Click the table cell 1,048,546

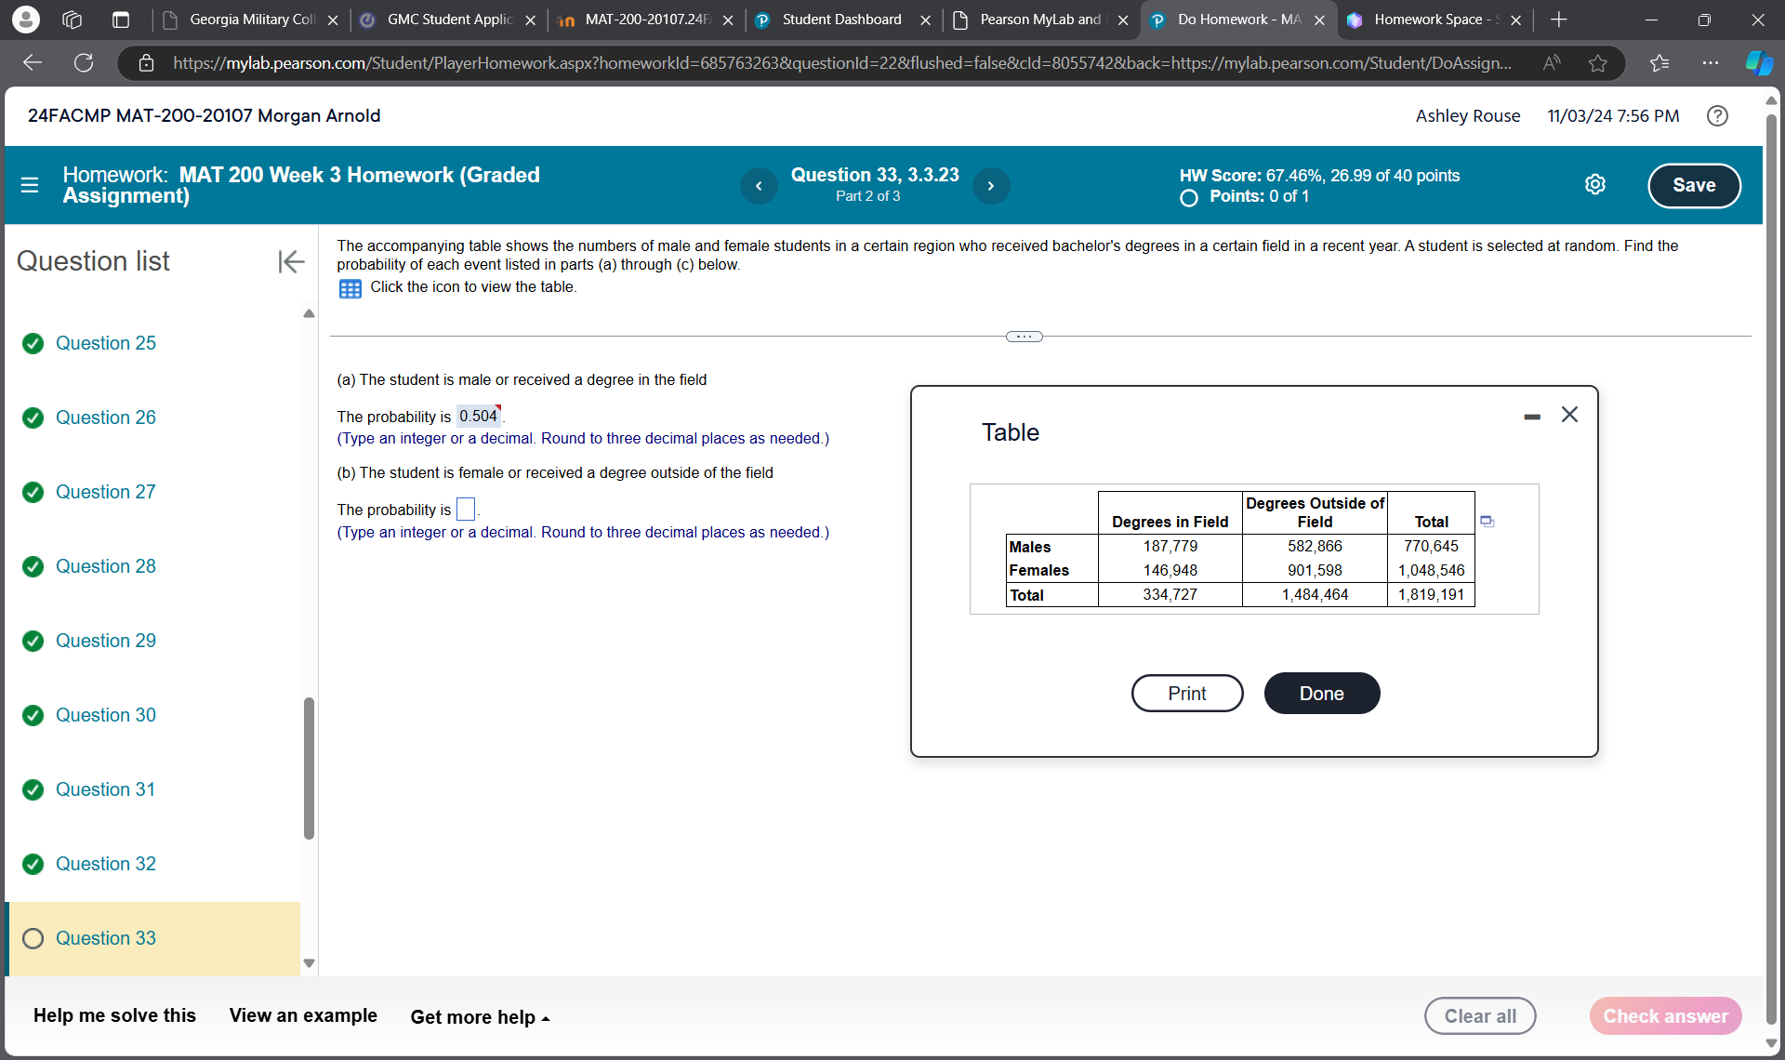point(1431,570)
